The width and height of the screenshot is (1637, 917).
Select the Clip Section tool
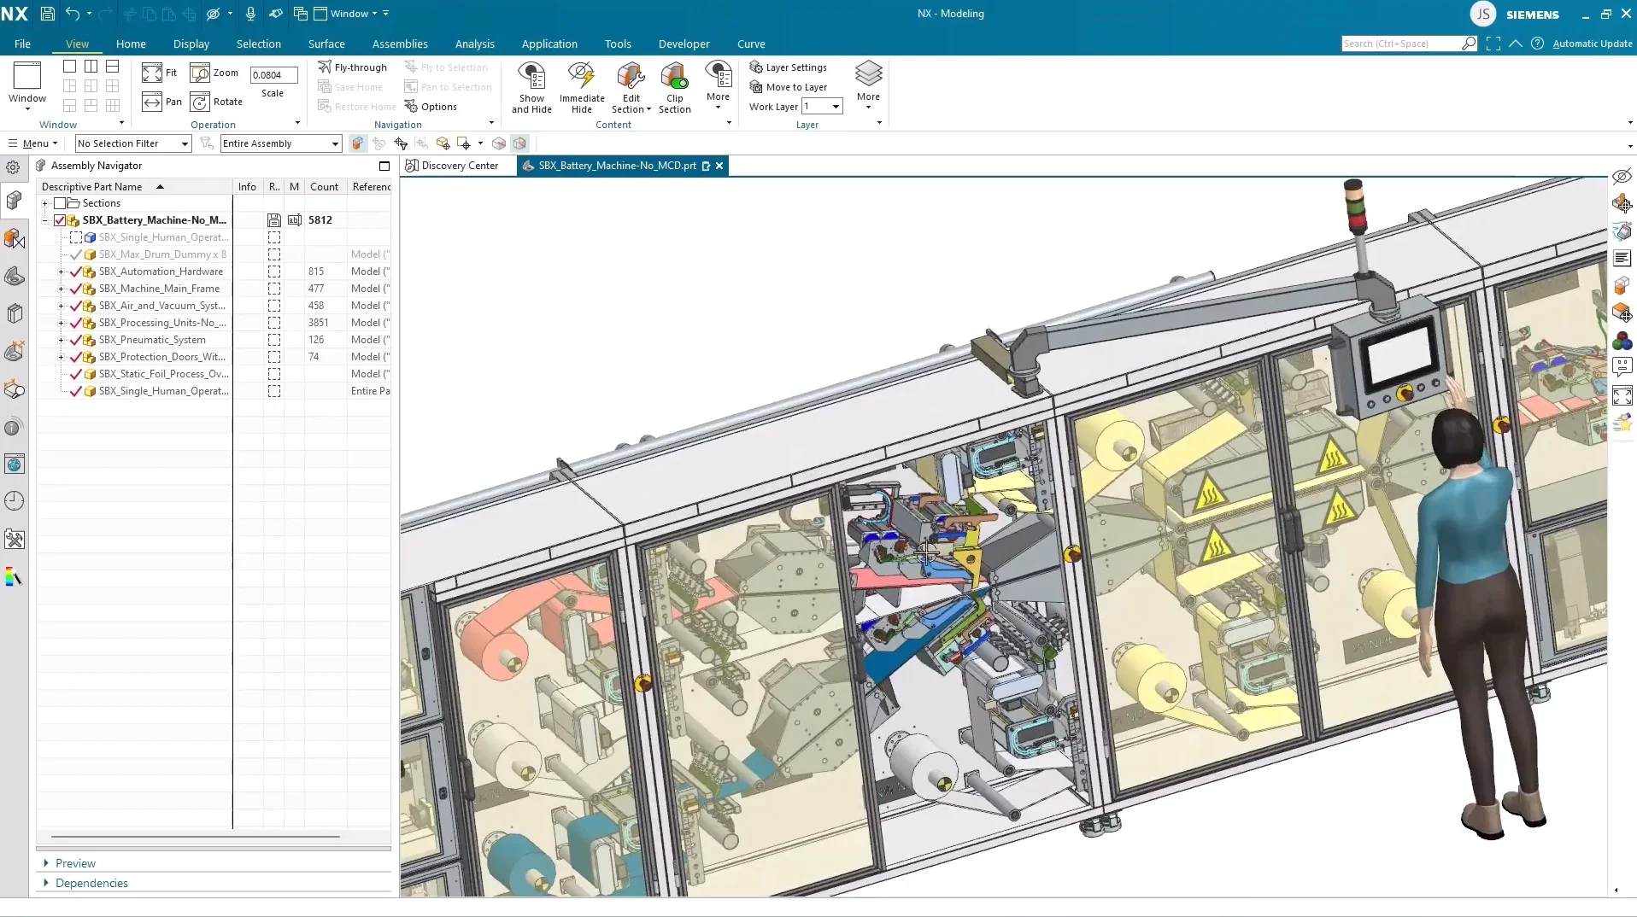point(674,86)
